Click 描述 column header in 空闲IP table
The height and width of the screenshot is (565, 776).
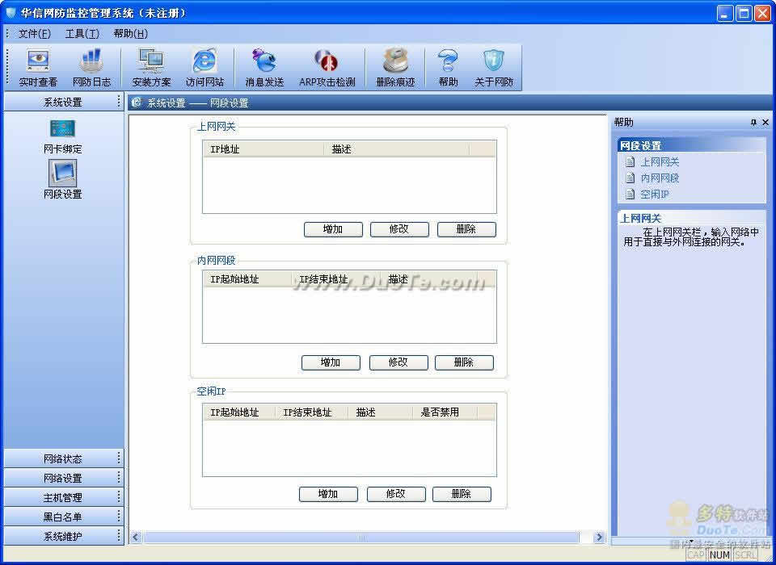pos(380,412)
